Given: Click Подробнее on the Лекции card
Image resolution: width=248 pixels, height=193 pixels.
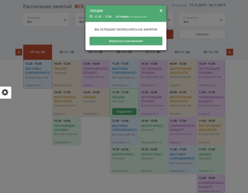Looking at the screenshot, I should pos(124,112).
